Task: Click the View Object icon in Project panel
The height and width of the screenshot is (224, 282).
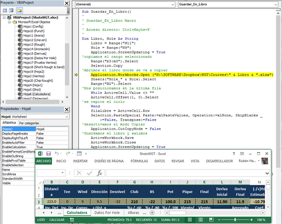Action: (x=11, y=10)
